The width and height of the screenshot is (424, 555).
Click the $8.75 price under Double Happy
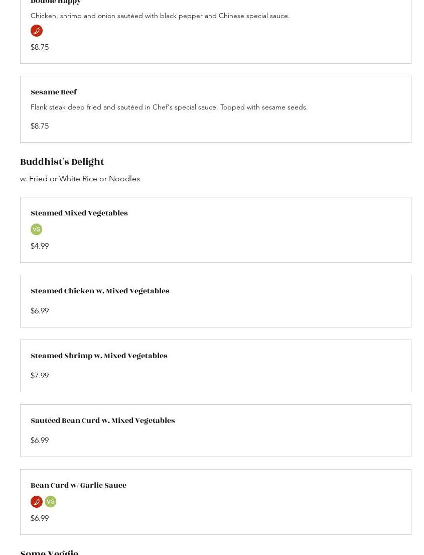click(x=40, y=47)
